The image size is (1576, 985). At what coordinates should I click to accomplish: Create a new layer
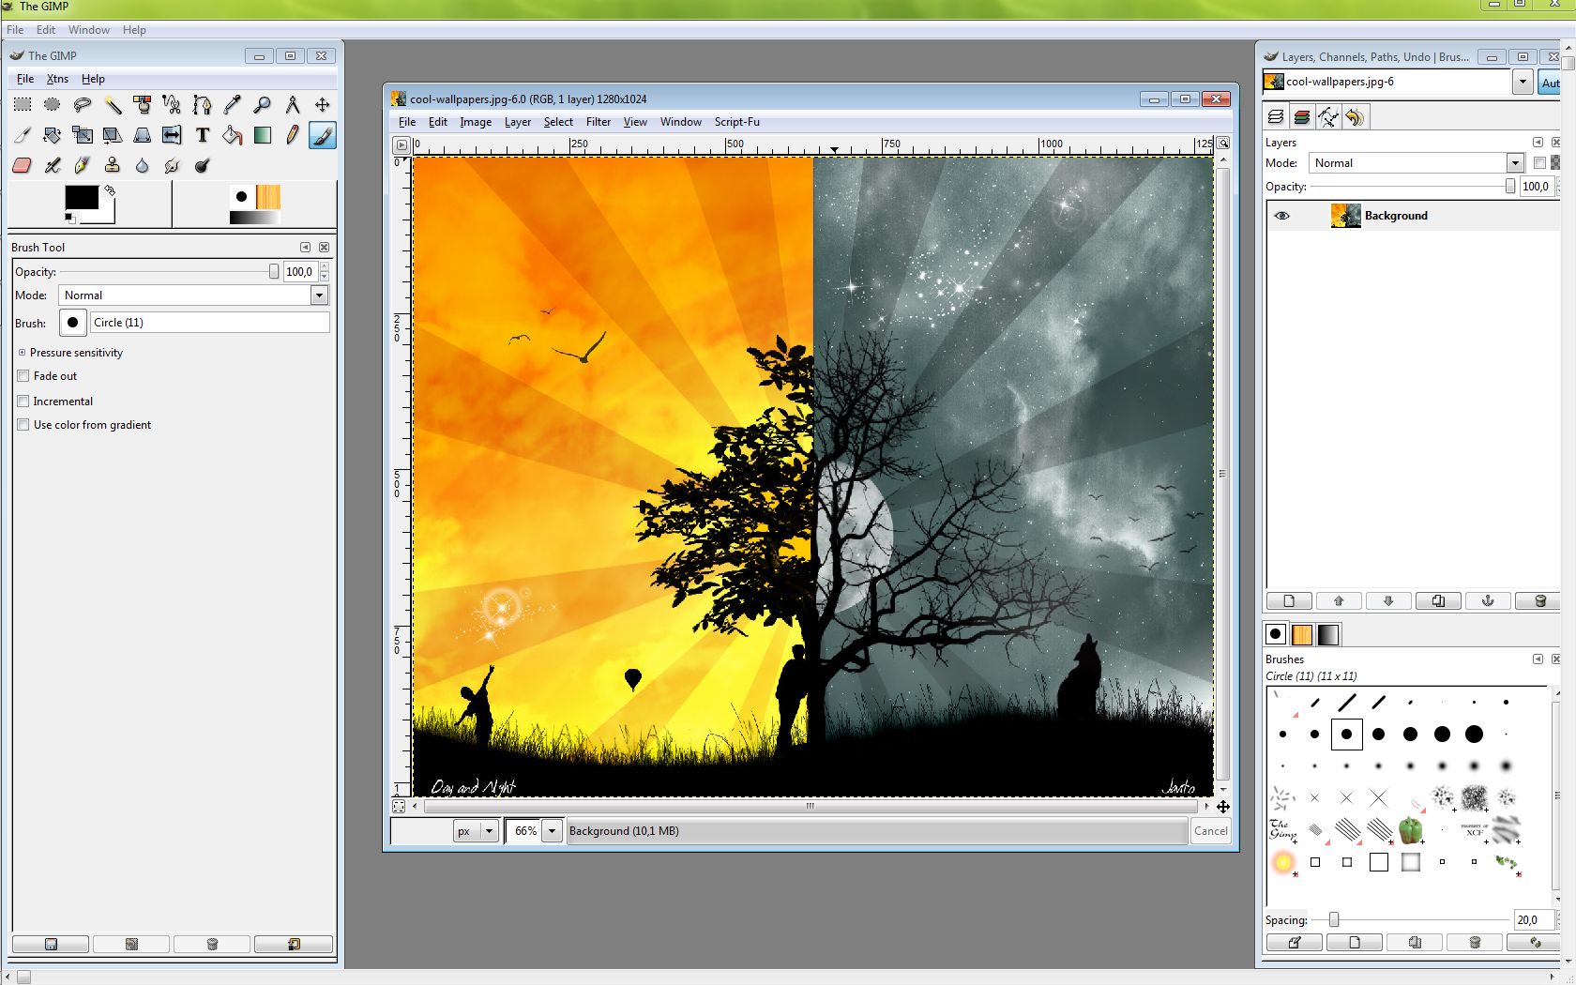pyautogui.click(x=1289, y=601)
